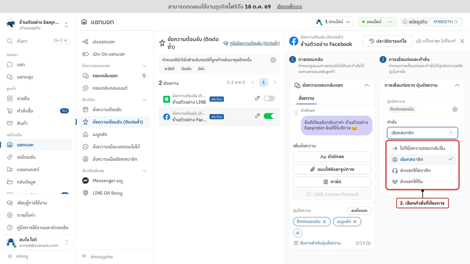Open เปิด-ปิด แชทบอท menu item

115,54
